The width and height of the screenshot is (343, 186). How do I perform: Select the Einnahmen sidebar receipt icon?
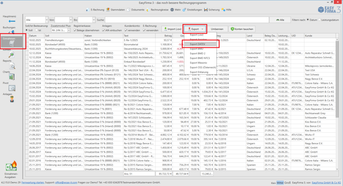[12, 43]
